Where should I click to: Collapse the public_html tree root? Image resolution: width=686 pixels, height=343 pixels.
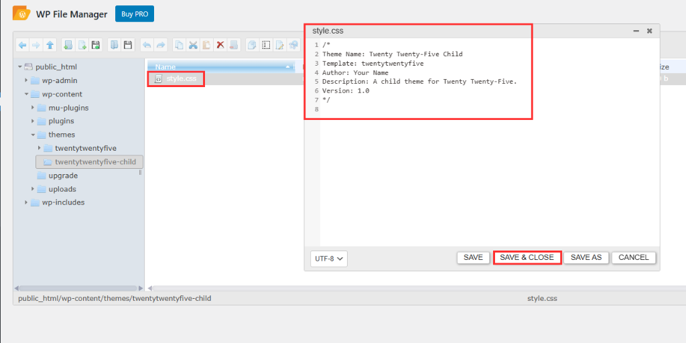19,67
